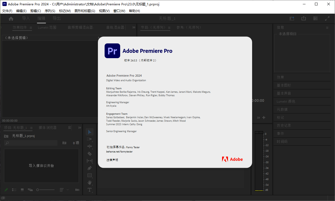Switch project panel to list view
Screen dimensions: 335x201
pyautogui.click(x=14, y=190)
